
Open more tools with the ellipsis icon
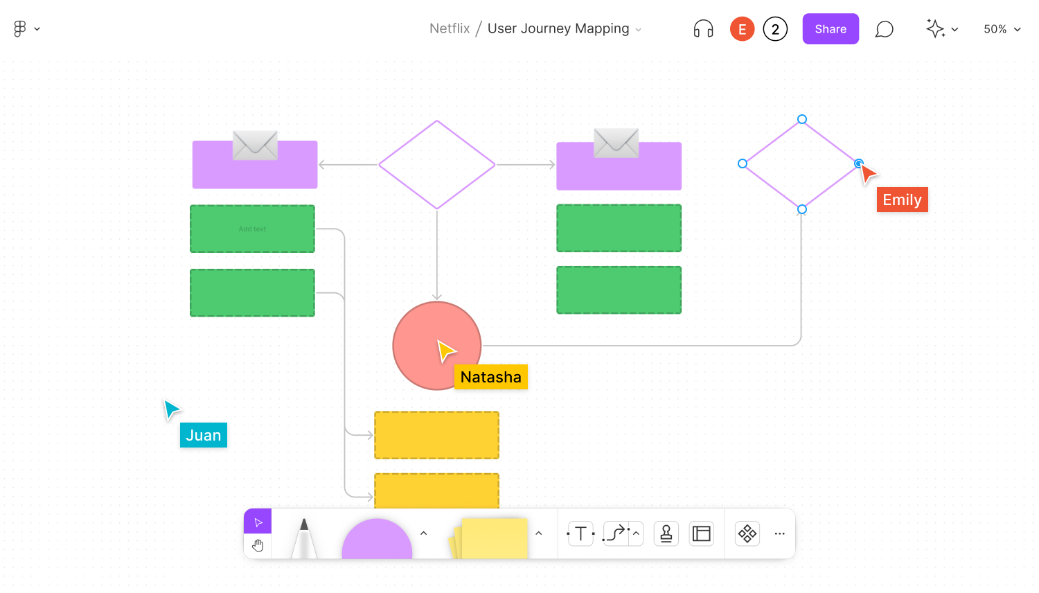click(779, 533)
